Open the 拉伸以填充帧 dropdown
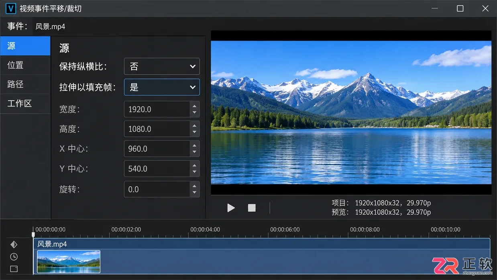The width and height of the screenshot is (497, 280). click(x=162, y=87)
